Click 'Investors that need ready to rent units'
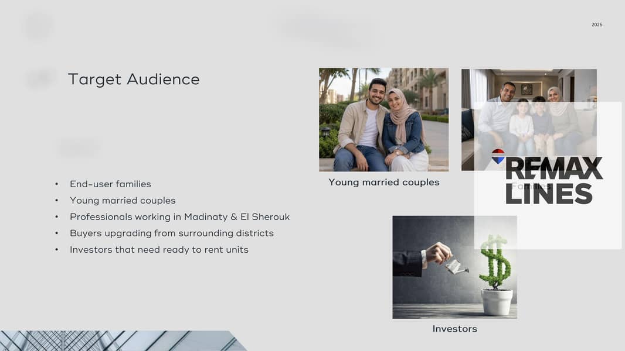Screen dimensions: 625x351 159,250
